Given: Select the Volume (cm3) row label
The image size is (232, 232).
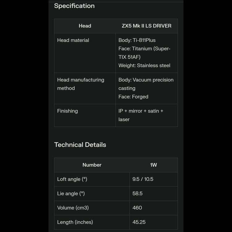Looking at the screenshot, I should pyautogui.click(x=73, y=208).
